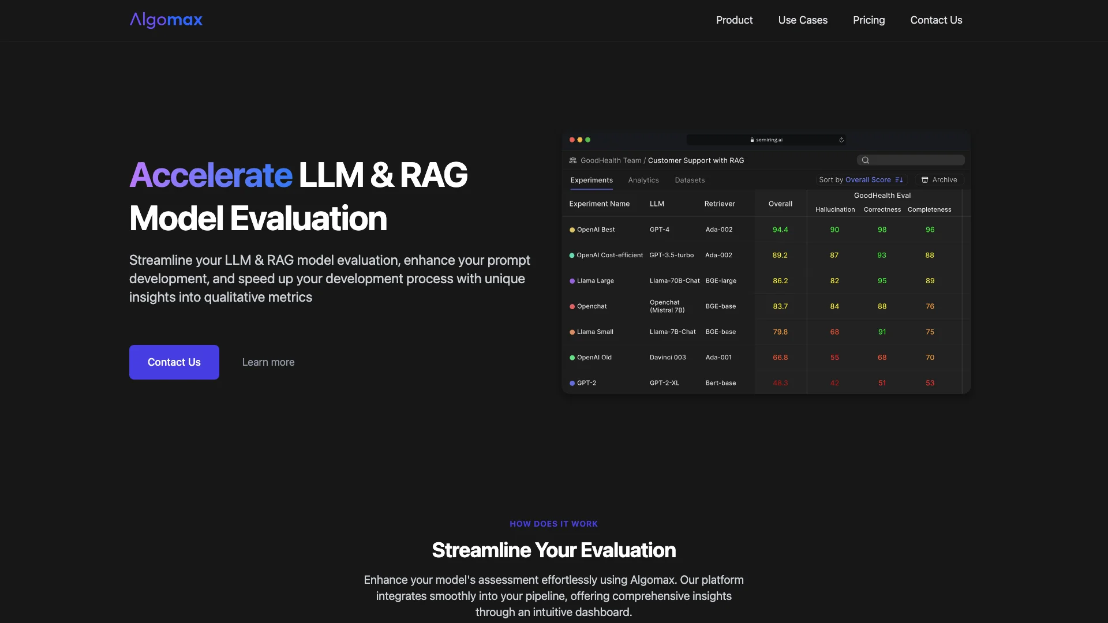Click the purple dot beside Llama Large
The width and height of the screenshot is (1108, 623).
(x=572, y=281)
